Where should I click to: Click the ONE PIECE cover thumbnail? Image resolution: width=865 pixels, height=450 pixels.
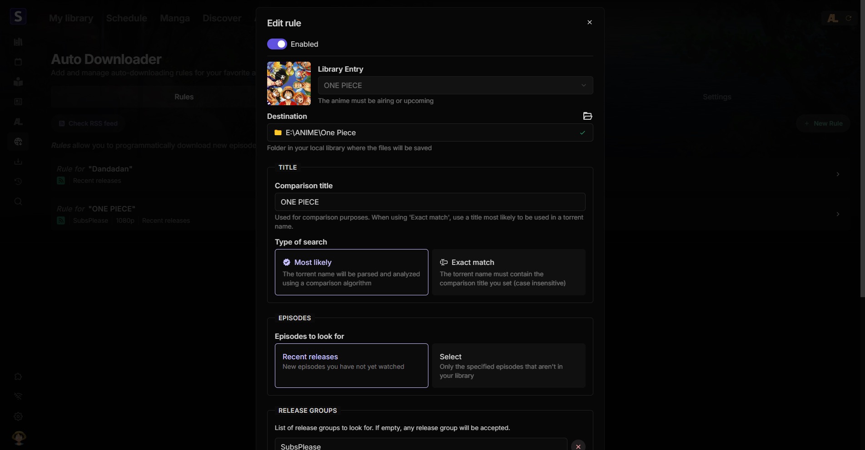(x=289, y=83)
